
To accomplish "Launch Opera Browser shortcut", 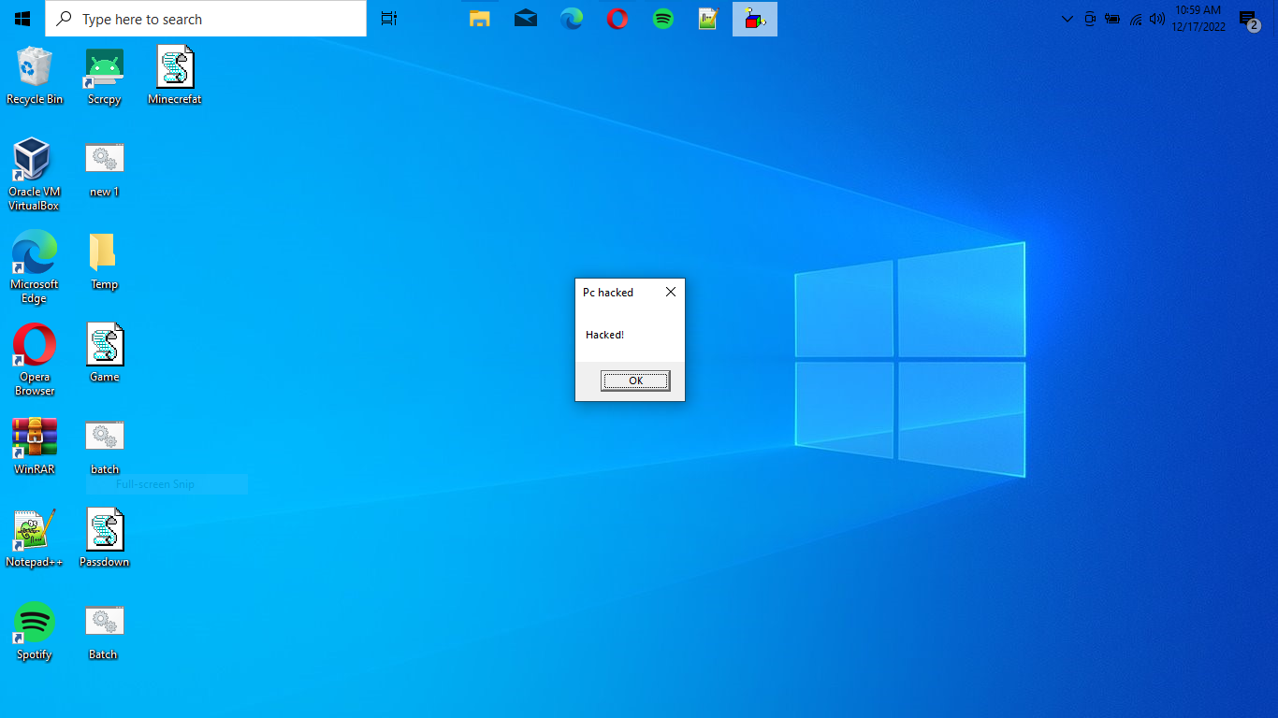I will [x=34, y=344].
